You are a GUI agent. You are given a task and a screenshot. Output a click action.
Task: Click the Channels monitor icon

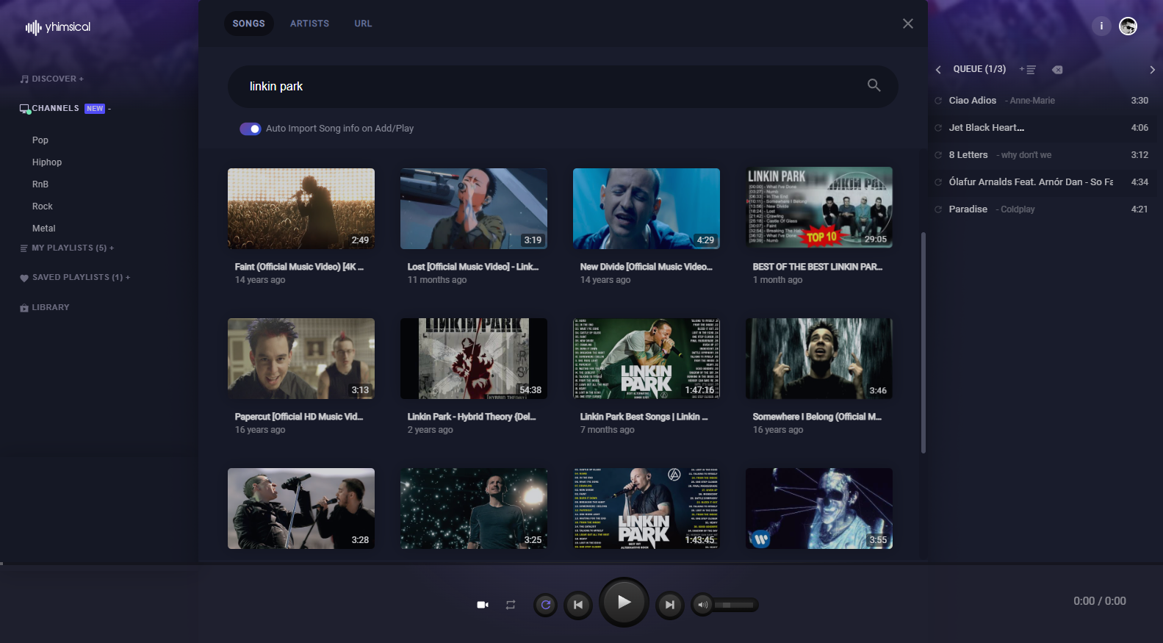(x=25, y=109)
